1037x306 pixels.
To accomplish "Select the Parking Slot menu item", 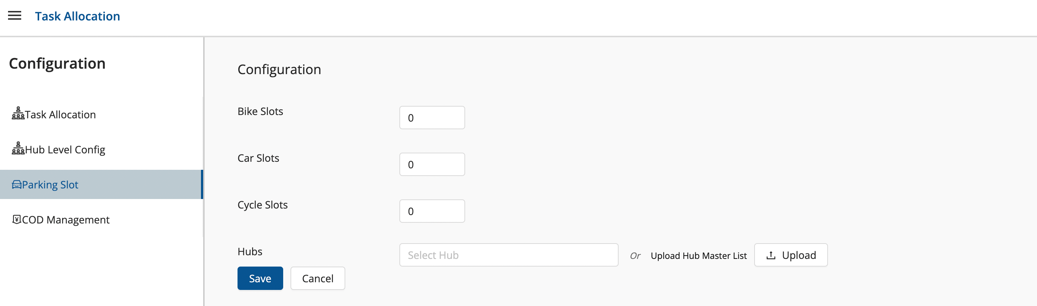I will click(x=50, y=184).
